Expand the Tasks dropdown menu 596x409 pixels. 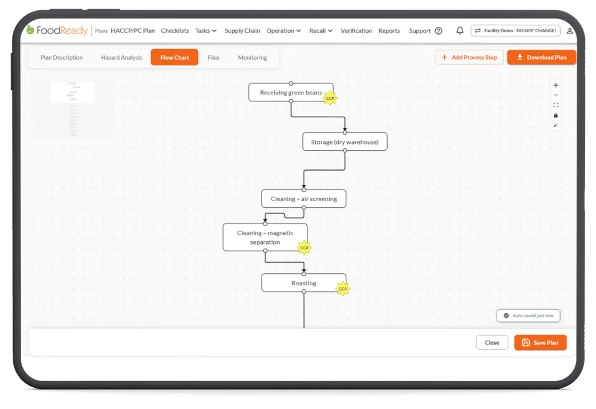pos(206,31)
